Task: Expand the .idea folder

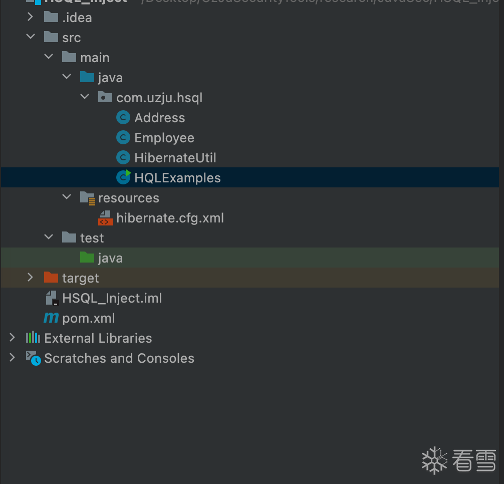Action: 30,18
